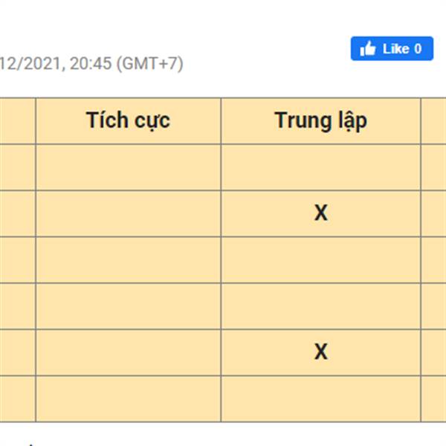Select Tích cực cell in the last row
The width and height of the screenshot is (446, 446).
click(128, 398)
